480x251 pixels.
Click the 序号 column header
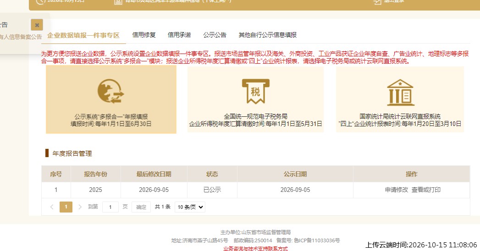[x=56, y=174]
